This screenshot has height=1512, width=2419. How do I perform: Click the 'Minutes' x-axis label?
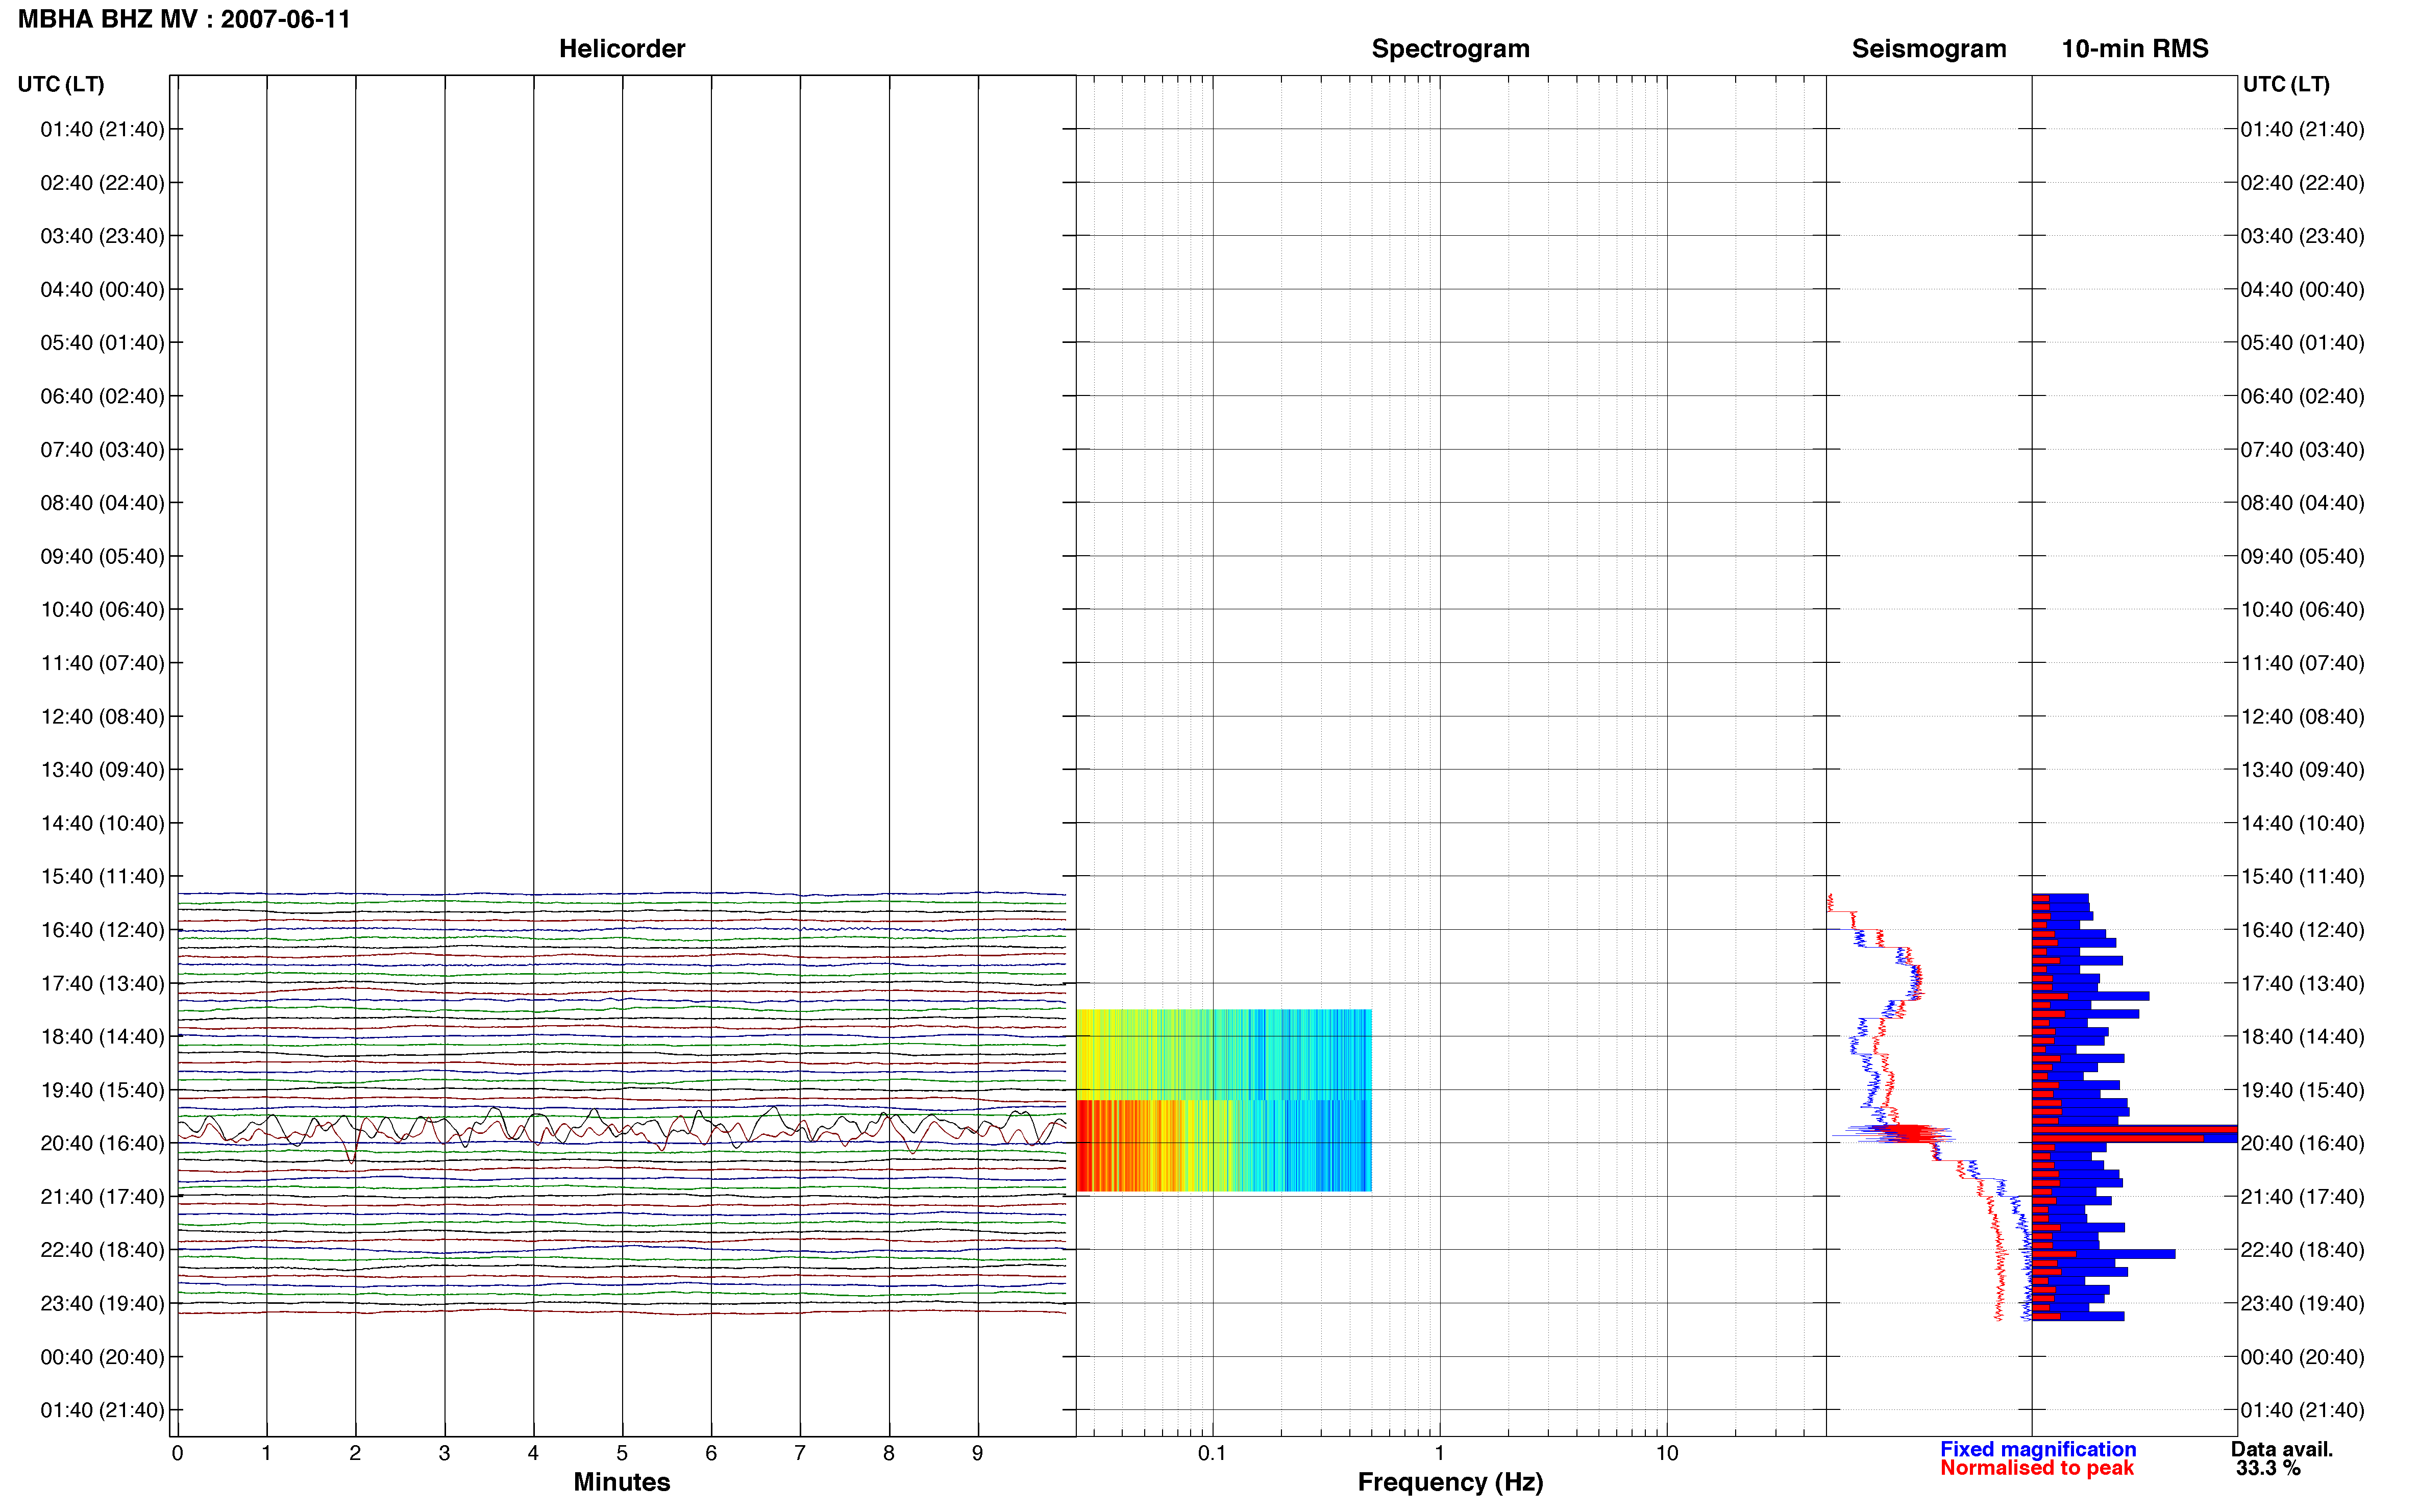621,1482
